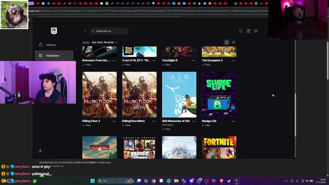Open Brave browser from the taskbar
329x185 pixels.
[x=222, y=181]
